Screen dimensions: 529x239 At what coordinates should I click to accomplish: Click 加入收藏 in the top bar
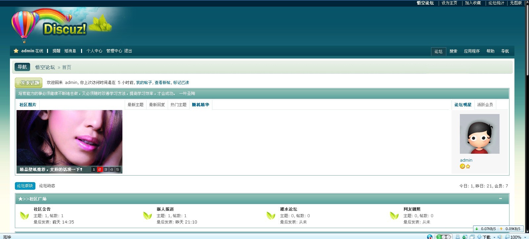tap(473, 3)
